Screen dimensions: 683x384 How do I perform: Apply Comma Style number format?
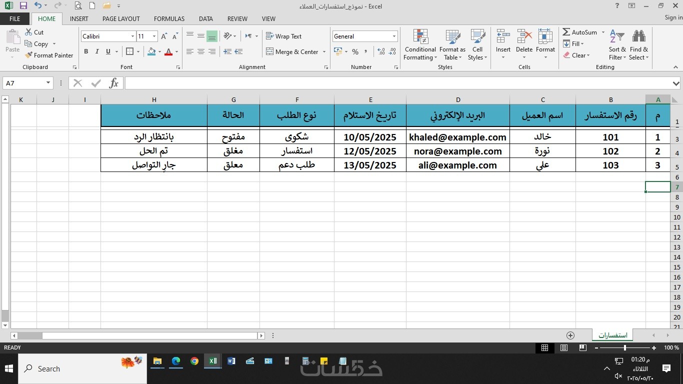366,51
